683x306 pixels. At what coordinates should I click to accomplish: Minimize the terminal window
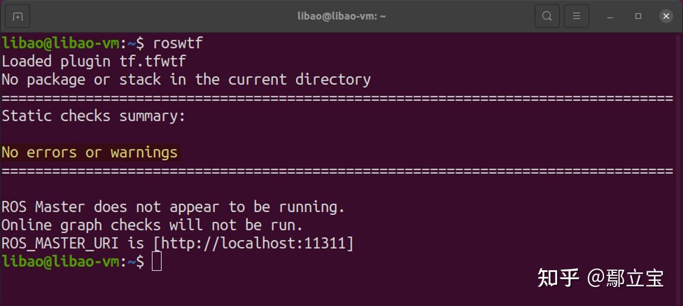pos(610,17)
